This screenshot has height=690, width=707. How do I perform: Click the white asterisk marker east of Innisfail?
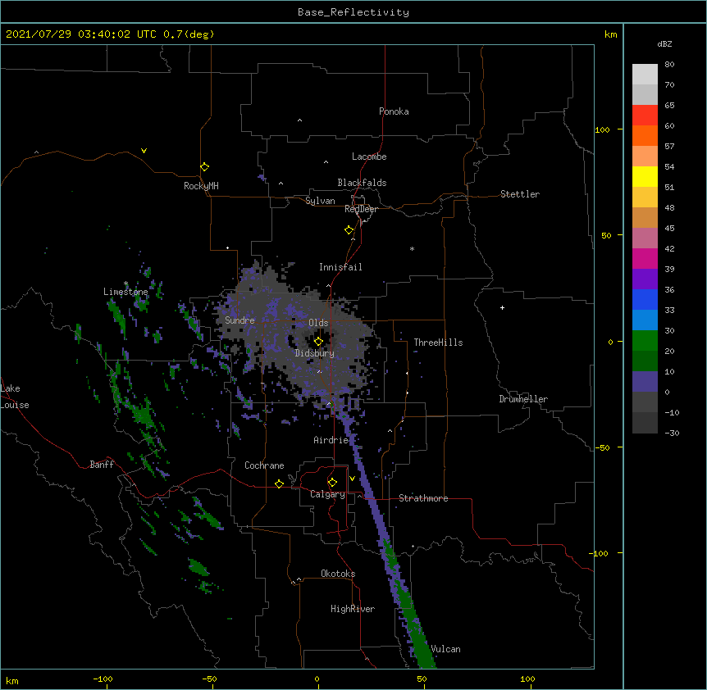point(412,248)
